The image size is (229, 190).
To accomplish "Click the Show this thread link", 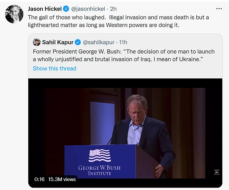I will tap(54, 69).
